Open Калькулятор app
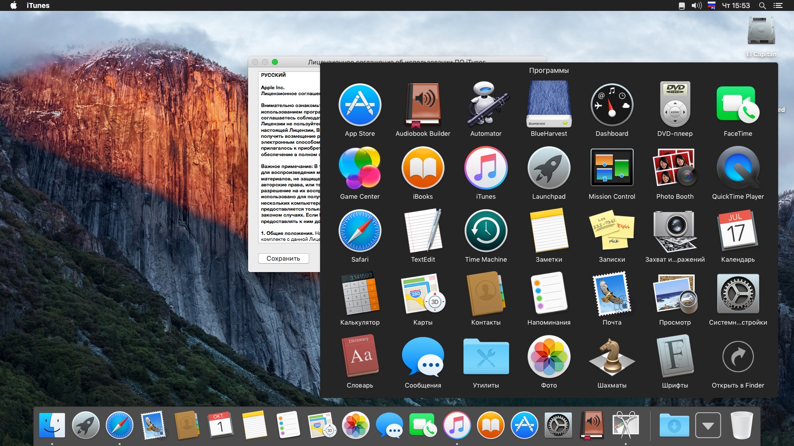The image size is (794, 446). (x=360, y=294)
